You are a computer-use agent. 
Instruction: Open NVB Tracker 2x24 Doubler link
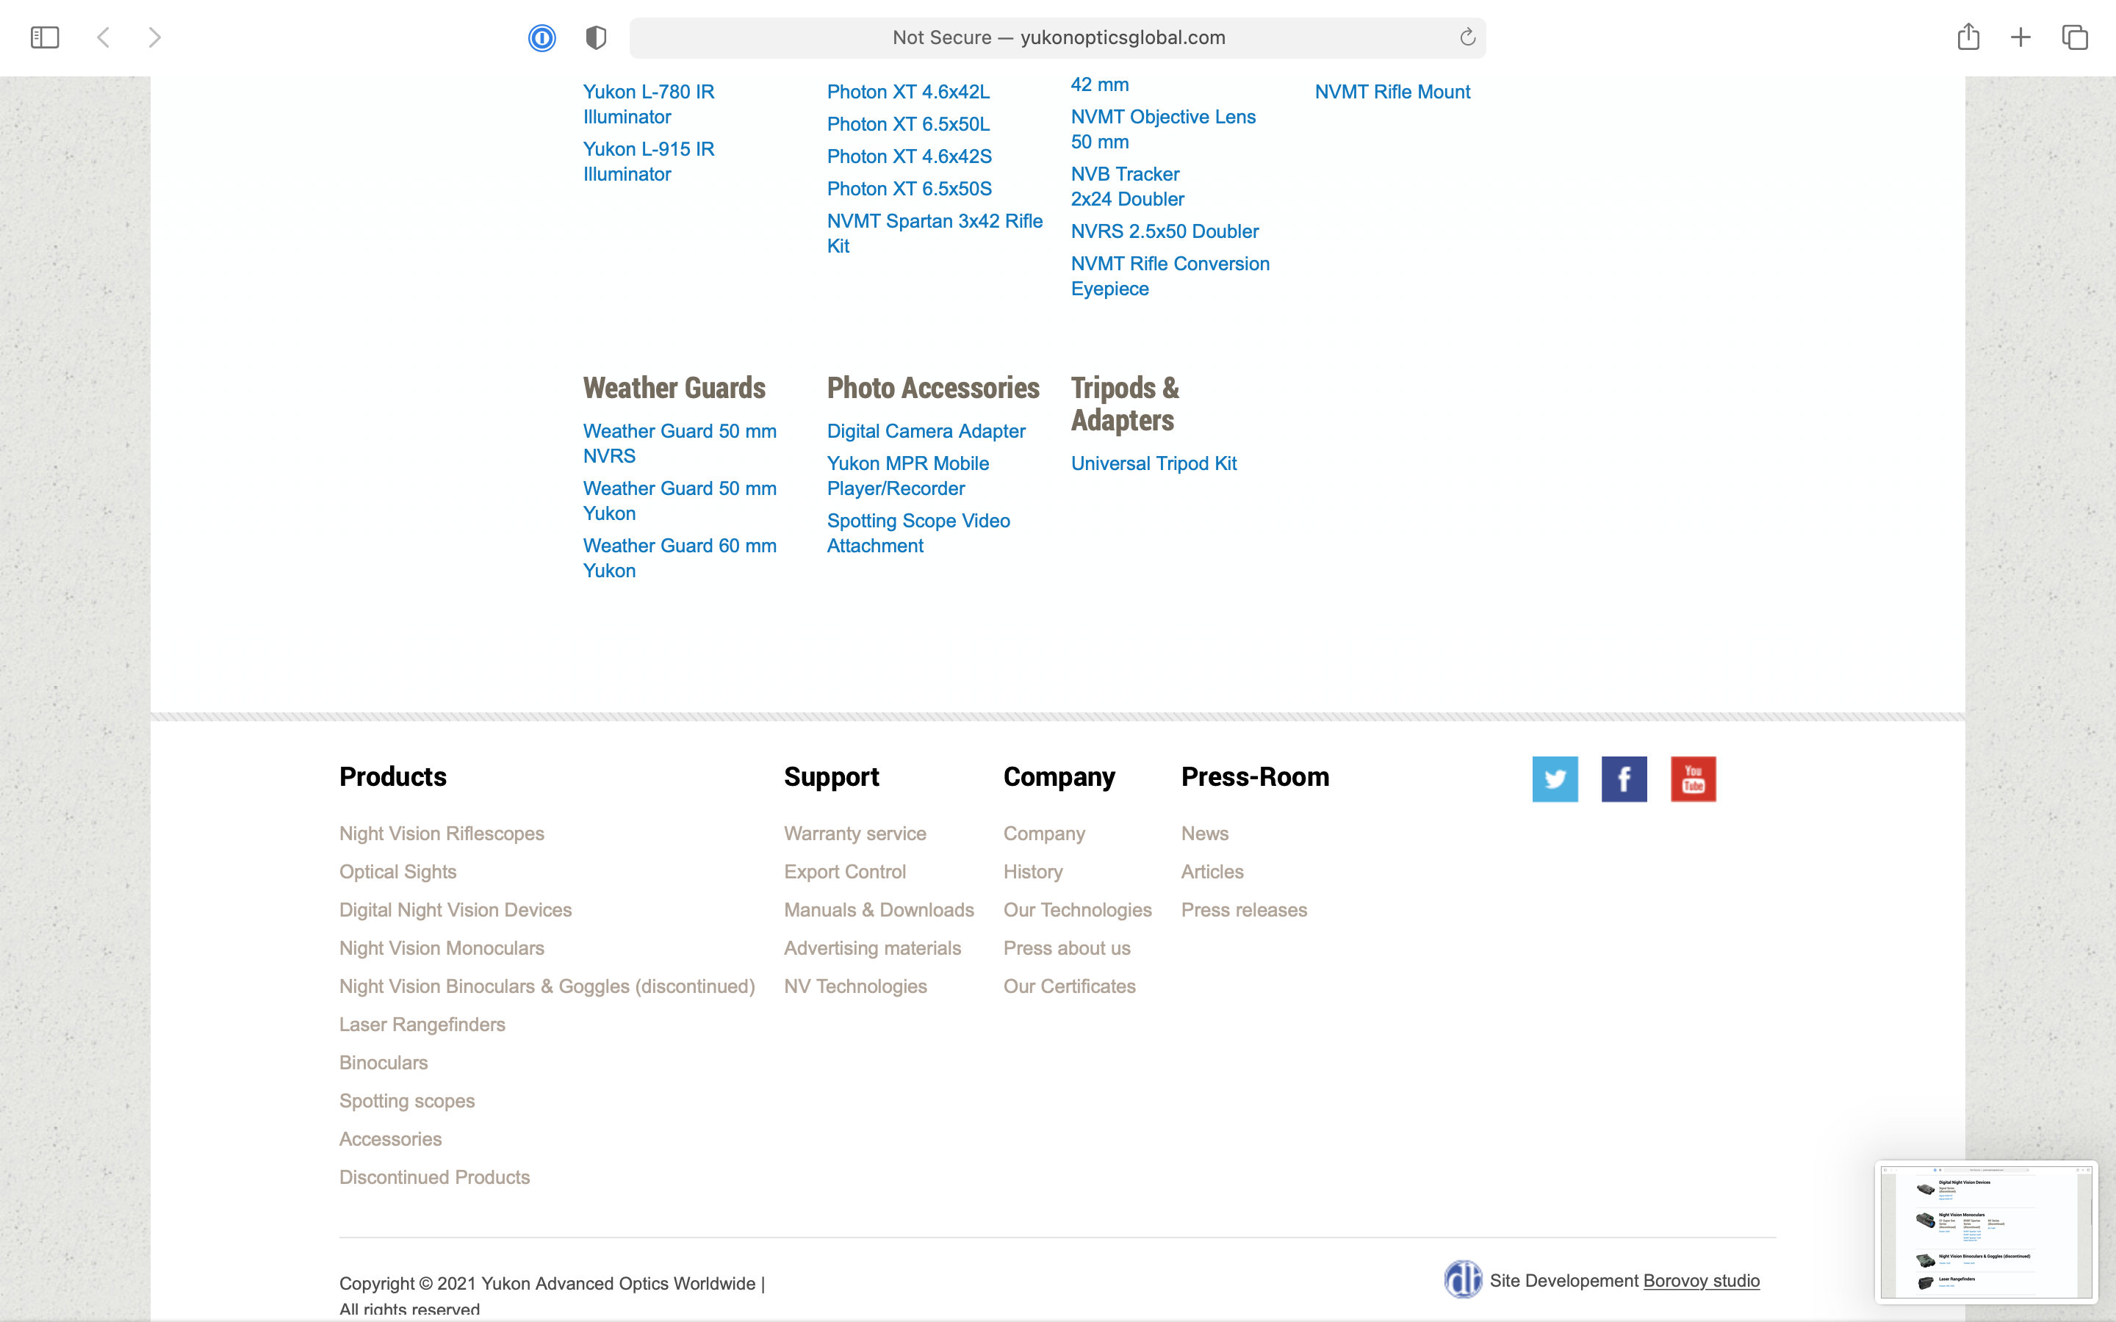click(x=1127, y=187)
